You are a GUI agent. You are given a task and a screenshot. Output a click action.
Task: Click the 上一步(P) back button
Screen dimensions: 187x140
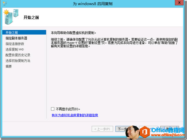[102, 129]
